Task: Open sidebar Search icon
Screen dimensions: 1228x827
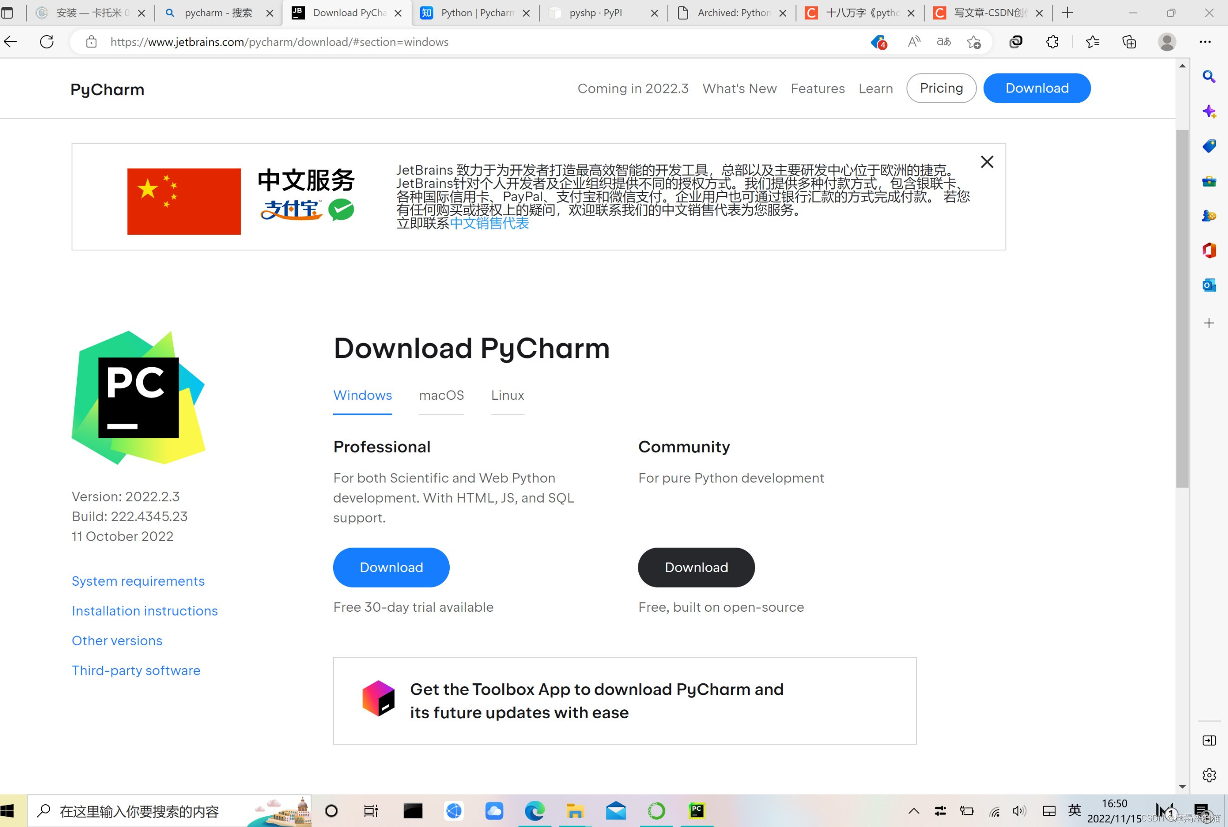Action: (1209, 77)
